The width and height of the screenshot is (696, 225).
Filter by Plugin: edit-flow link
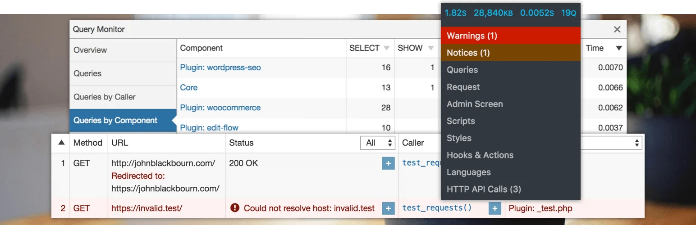pyautogui.click(x=209, y=128)
